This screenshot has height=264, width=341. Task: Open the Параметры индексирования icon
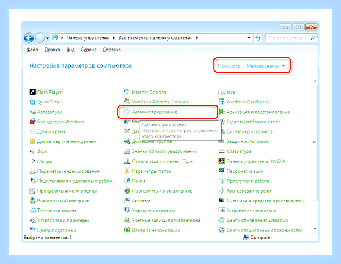(32, 171)
